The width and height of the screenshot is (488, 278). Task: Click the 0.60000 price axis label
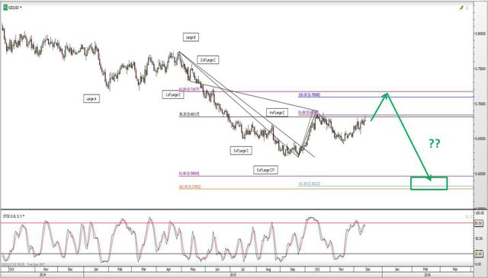coord(480,174)
